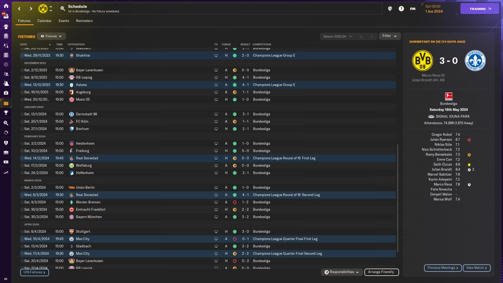Toggle the reminder circle for Augsburg fixture
This screenshot has width=503, height=283.
tap(22, 92)
